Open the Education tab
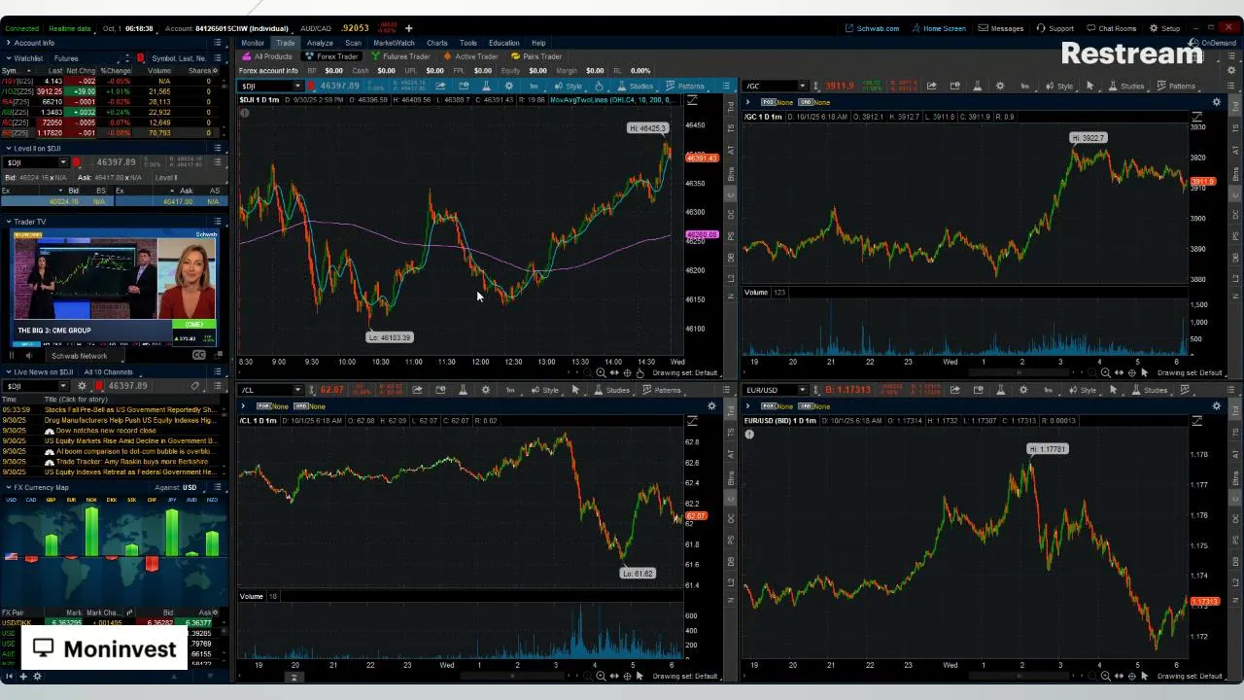 (503, 43)
